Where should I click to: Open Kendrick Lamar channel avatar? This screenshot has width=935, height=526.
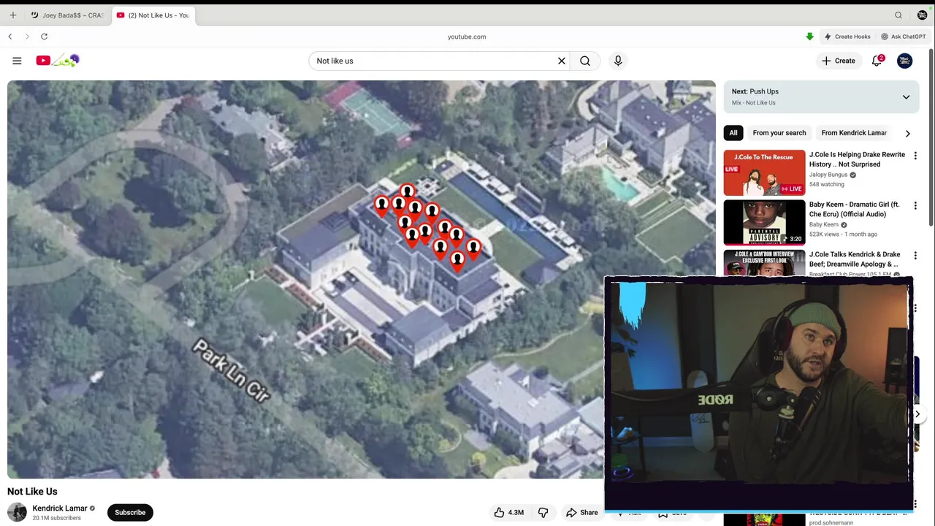click(x=17, y=512)
